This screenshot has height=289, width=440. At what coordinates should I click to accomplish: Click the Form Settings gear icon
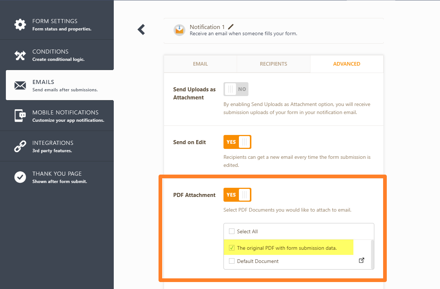(x=20, y=25)
